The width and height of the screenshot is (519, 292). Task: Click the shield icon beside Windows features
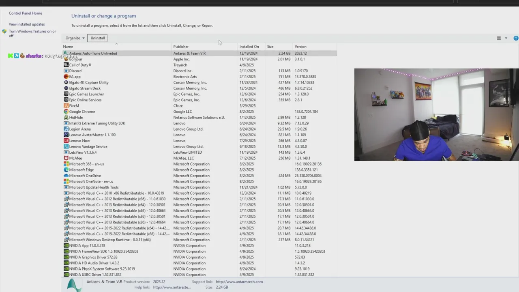coord(4,31)
